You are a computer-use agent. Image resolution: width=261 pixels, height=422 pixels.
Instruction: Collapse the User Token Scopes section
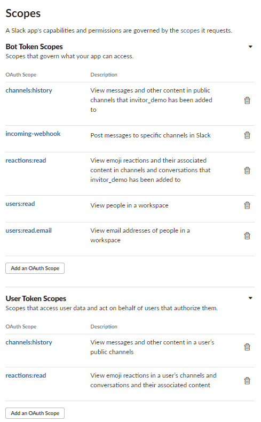[x=250, y=298]
